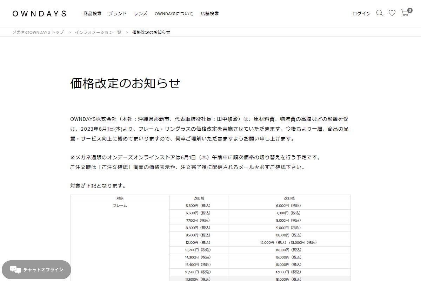Click the 17,000円(税込) cell

coord(289,272)
